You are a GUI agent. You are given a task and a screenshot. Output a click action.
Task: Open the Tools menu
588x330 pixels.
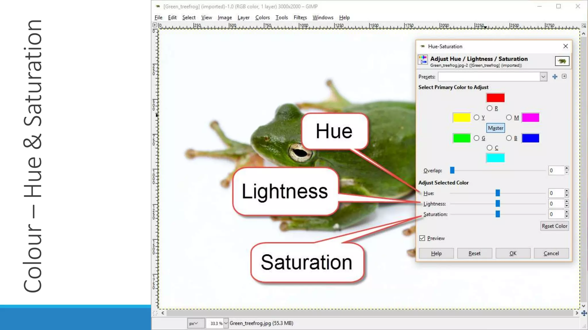282,17
